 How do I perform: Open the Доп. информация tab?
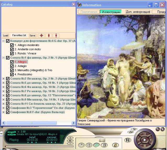point(138,12)
